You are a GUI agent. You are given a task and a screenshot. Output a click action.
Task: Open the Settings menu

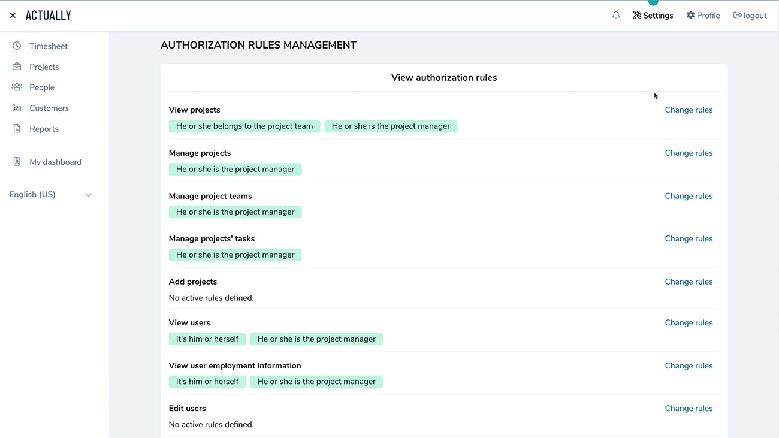[x=653, y=14]
